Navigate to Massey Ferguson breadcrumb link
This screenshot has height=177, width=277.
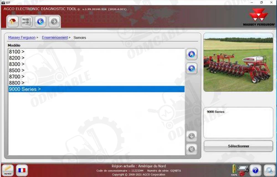coord(22,38)
